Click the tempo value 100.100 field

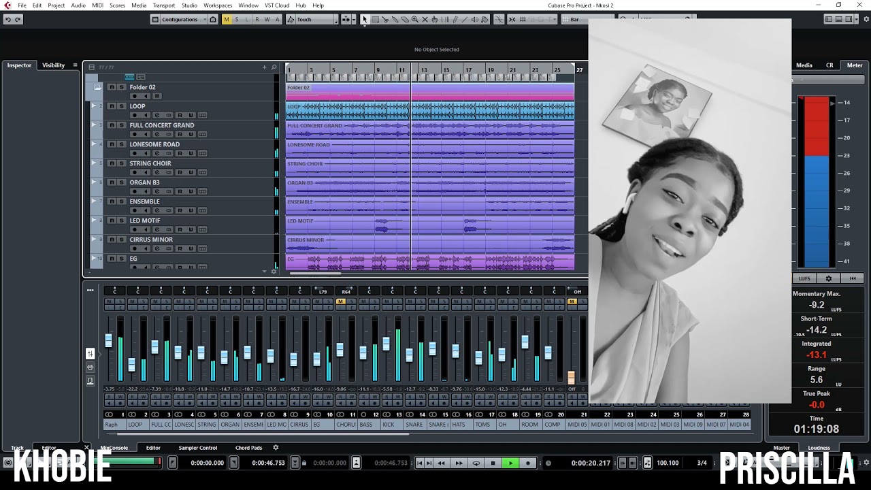pyautogui.click(x=668, y=463)
